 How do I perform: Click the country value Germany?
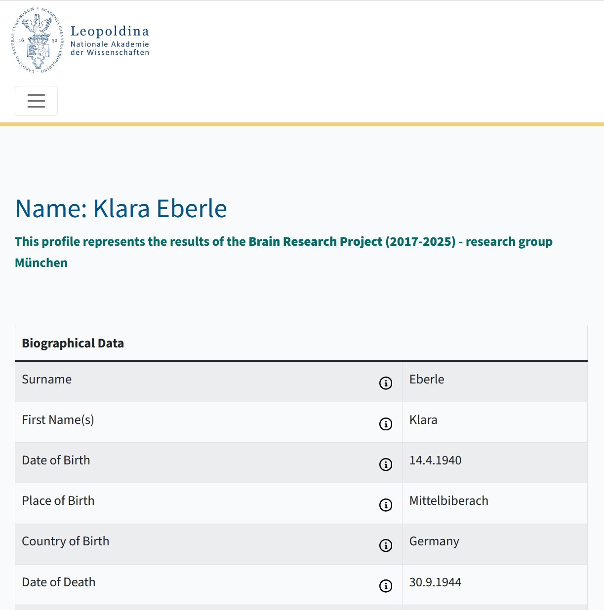[x=434, y=541]
